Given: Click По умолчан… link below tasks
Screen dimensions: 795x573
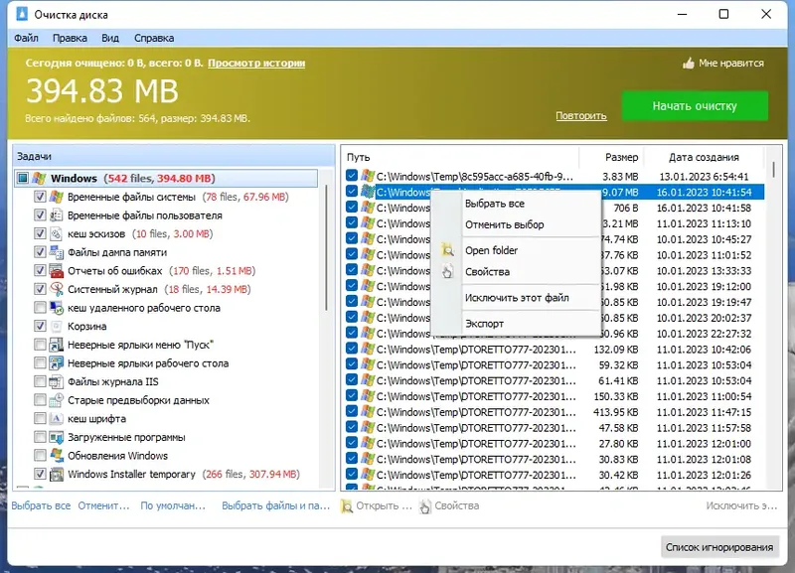Looking at the screenshot, I should coord(173,505).
